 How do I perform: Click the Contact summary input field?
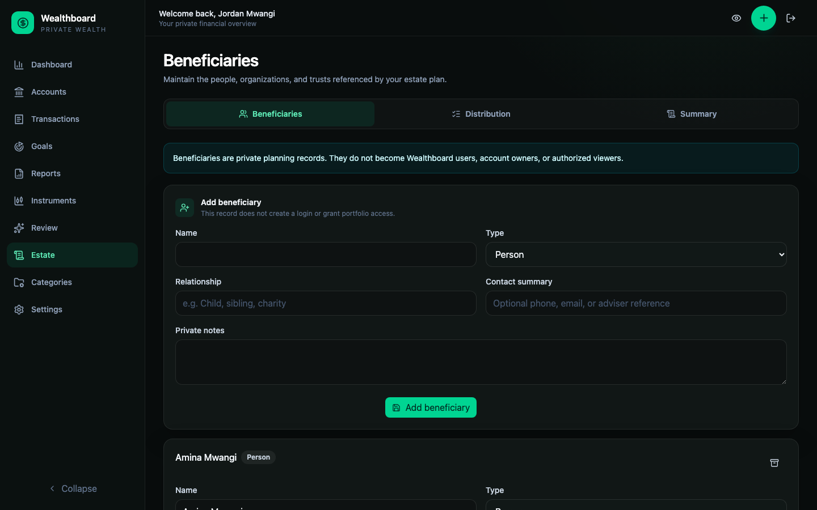coord(636,303)
